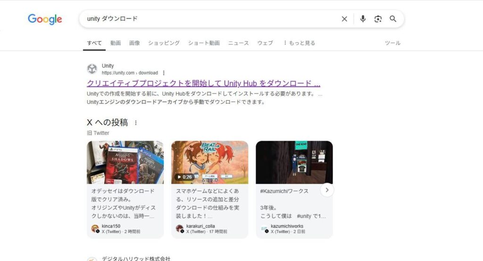
Task: Clear the search query with the X icon
Action: coord(344,19)
